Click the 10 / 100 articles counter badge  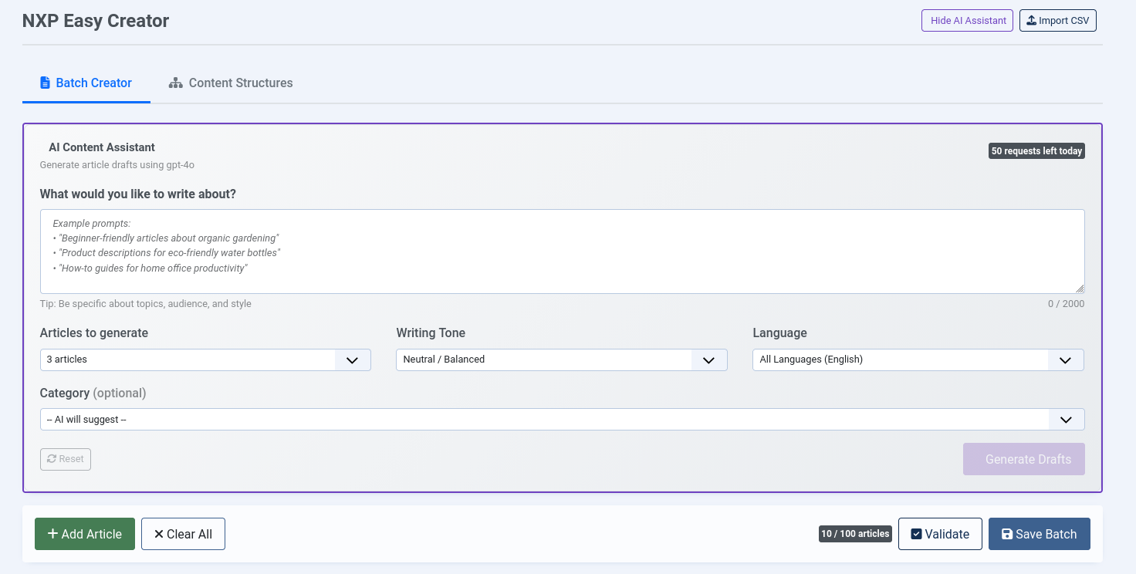coord(855,534)
